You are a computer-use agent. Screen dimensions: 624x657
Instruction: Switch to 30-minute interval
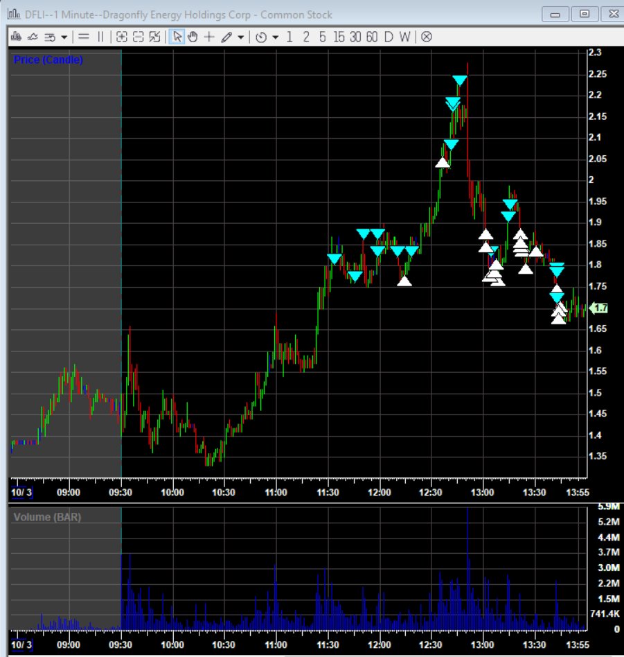355,37
